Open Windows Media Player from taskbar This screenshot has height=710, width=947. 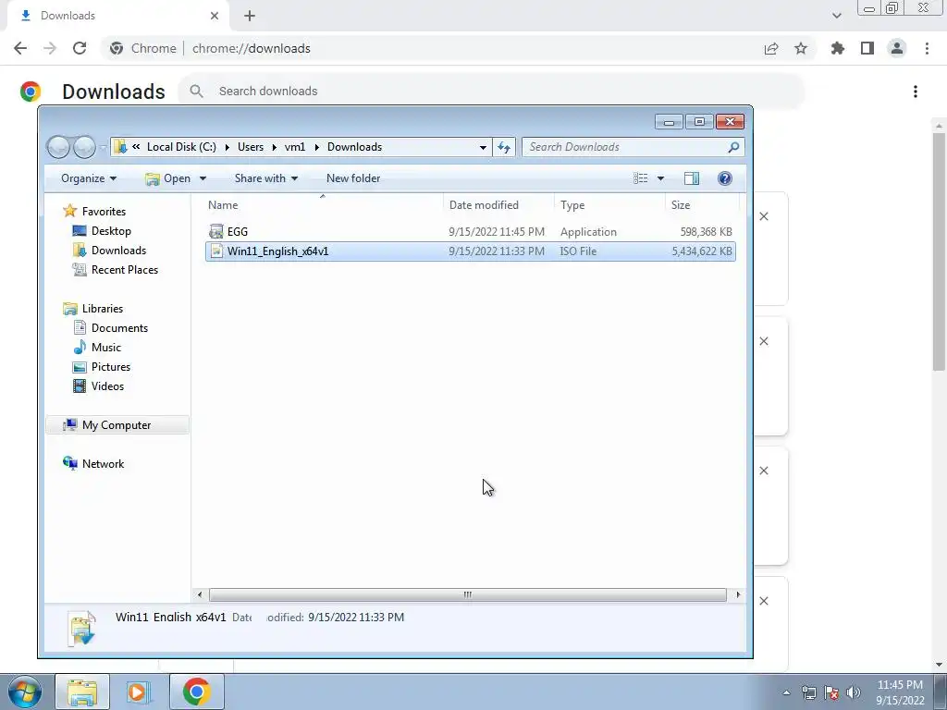tap(138, 692)
